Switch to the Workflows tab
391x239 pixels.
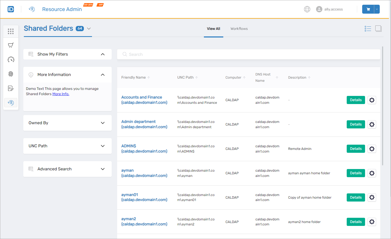[239, 29]
